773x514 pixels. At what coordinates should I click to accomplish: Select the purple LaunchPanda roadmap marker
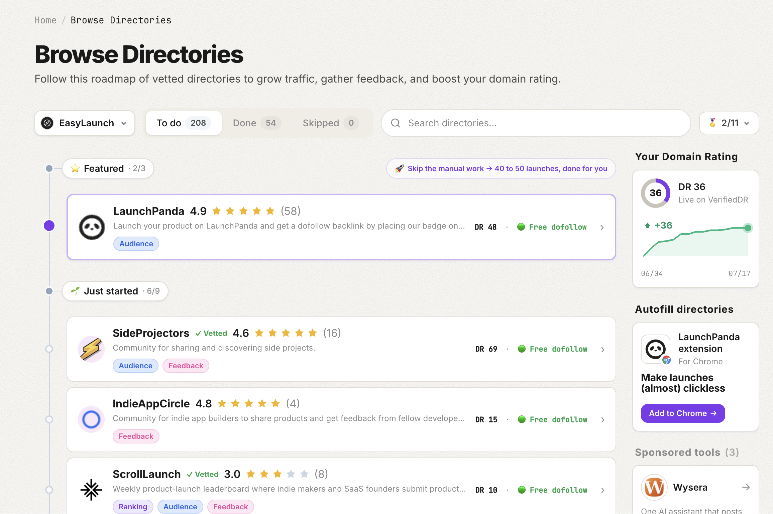point(49,226)
